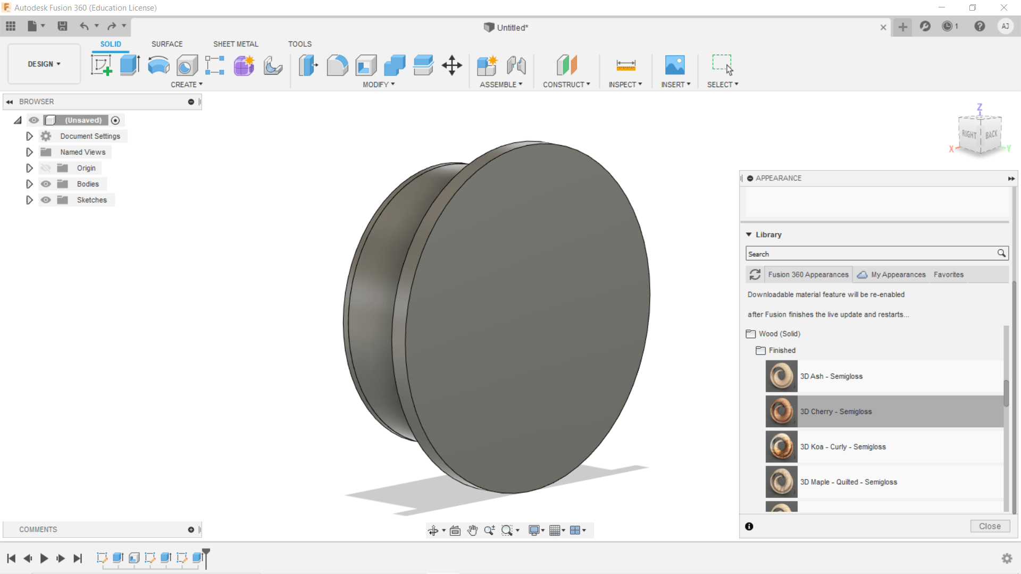1021x574 pixels.
Task: Collapse the Library section
Action: click(749, 234)
